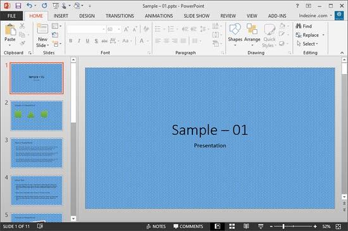Open the Font dialog launcher

click(x=149, y=53)
